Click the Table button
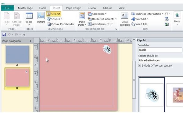 pyautogui.click(x=29, y=19)
